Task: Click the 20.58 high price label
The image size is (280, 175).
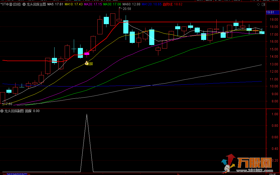Action: [x=127, y=9]
